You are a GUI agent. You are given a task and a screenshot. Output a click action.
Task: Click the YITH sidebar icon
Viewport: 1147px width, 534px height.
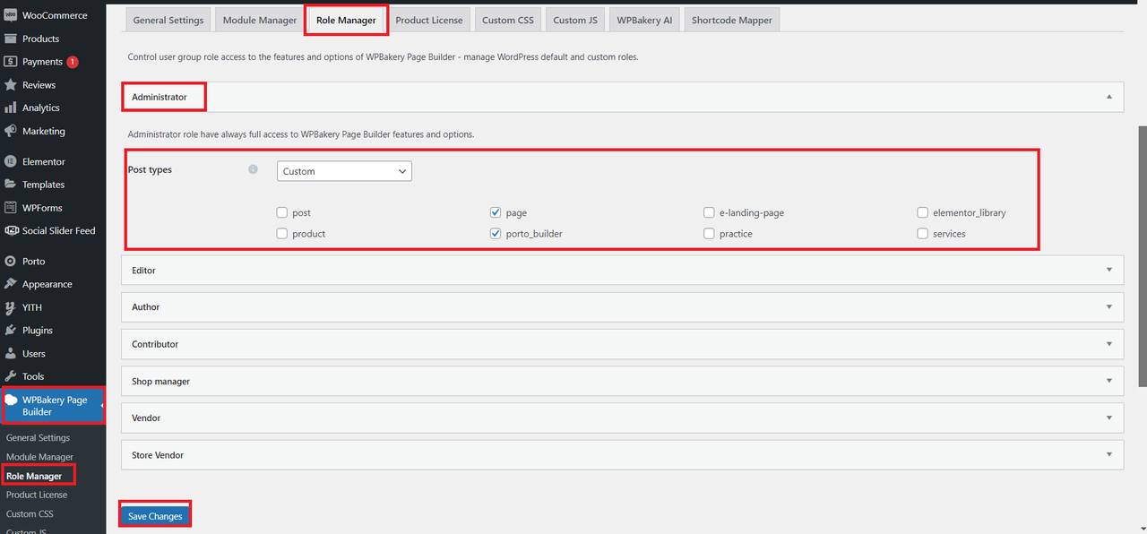coord(11,307)
